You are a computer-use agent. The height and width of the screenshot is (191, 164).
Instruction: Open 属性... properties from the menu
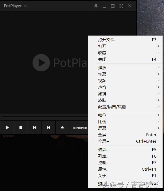125,169
